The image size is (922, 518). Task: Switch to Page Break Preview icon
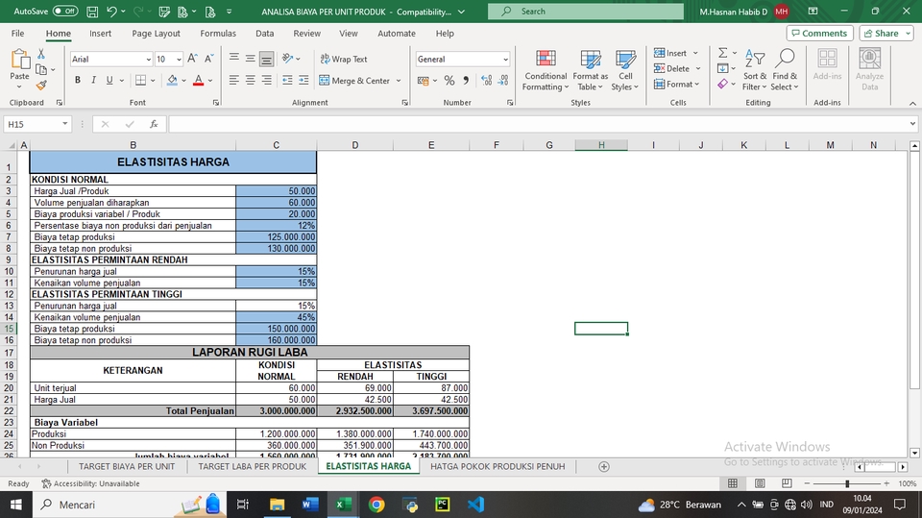click(787, 483)
